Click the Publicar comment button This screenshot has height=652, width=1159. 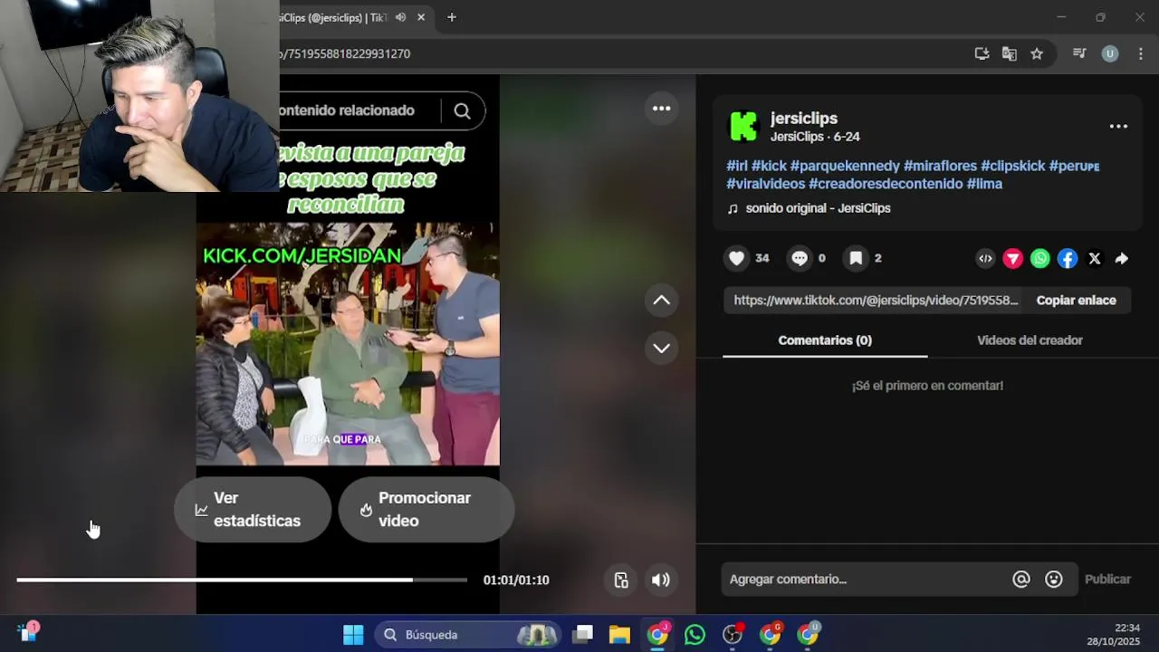1107,580
